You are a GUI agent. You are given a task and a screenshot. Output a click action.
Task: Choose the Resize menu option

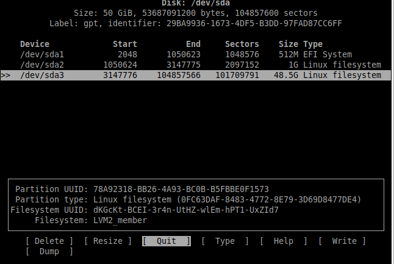point(108,241)
